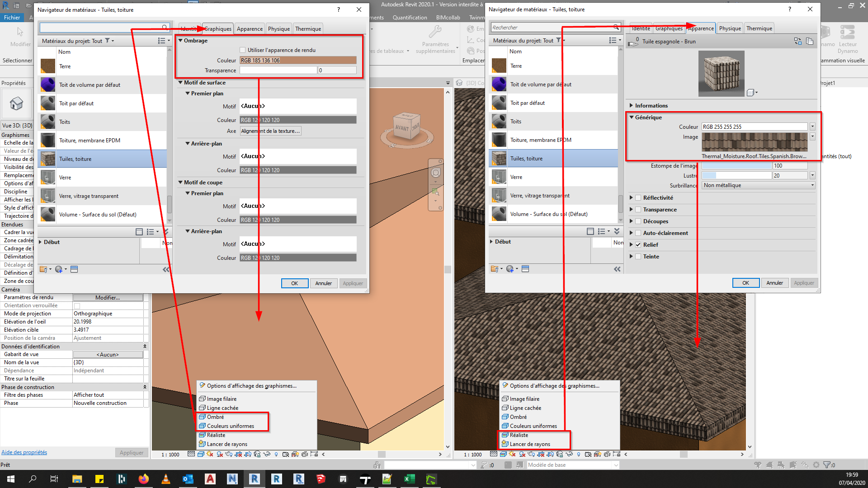This screenshot has width=868, height=488.
Task: Enable 'Utiliser l'apparence de rendu' checkbox
Action: [x=243, y=50]
